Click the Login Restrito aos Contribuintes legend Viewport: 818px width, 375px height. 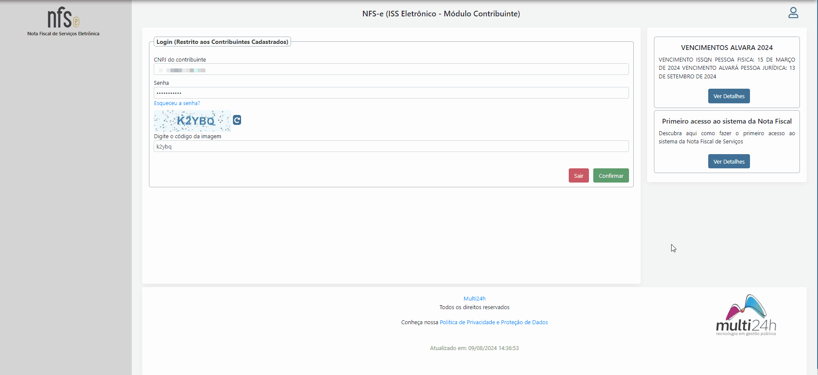tap(222, 42)
